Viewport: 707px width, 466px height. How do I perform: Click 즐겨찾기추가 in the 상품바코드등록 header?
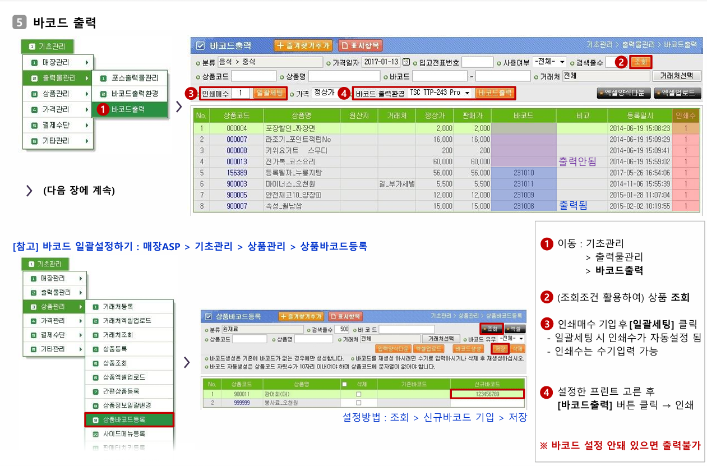coord(301,316)
